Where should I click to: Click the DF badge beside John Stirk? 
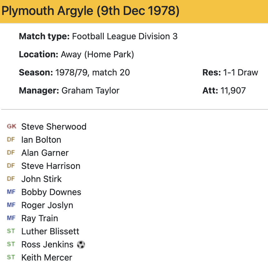(x=11, y=179)
